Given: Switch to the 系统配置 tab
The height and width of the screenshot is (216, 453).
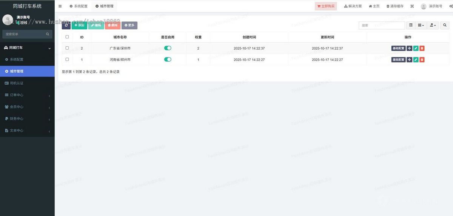Looking at the screenshot, I should (x=79, y=6).
